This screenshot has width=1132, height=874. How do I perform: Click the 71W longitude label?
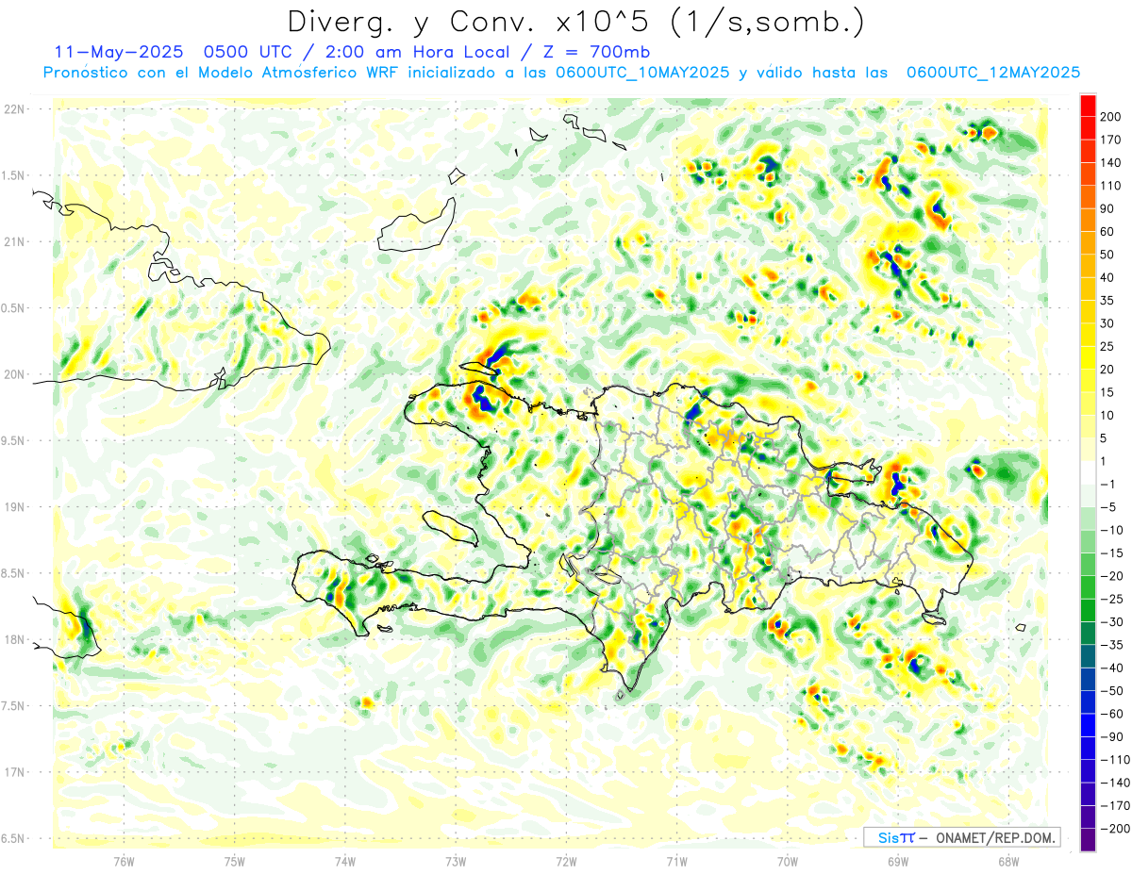(x=676, y=861)
